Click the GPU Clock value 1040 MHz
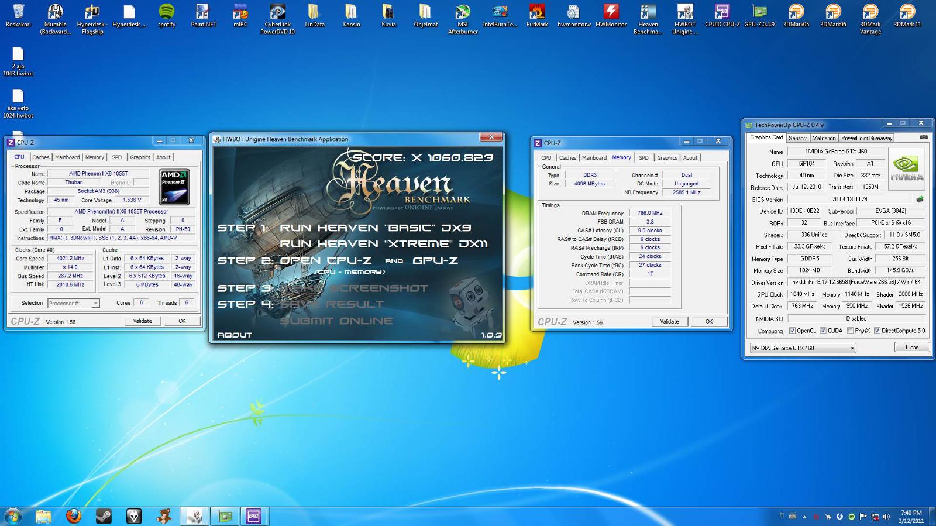Viewport: 936px width, 526px height. point(802,294)
